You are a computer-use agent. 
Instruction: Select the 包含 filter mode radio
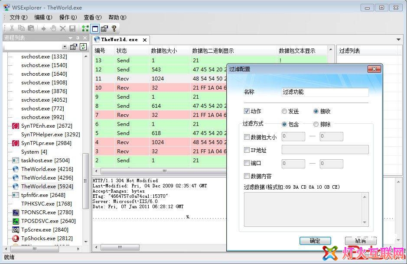[x=284, y=124]
